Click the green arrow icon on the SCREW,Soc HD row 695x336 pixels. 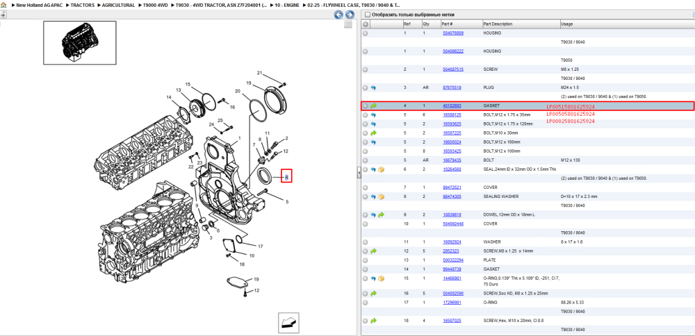(374, 294)
